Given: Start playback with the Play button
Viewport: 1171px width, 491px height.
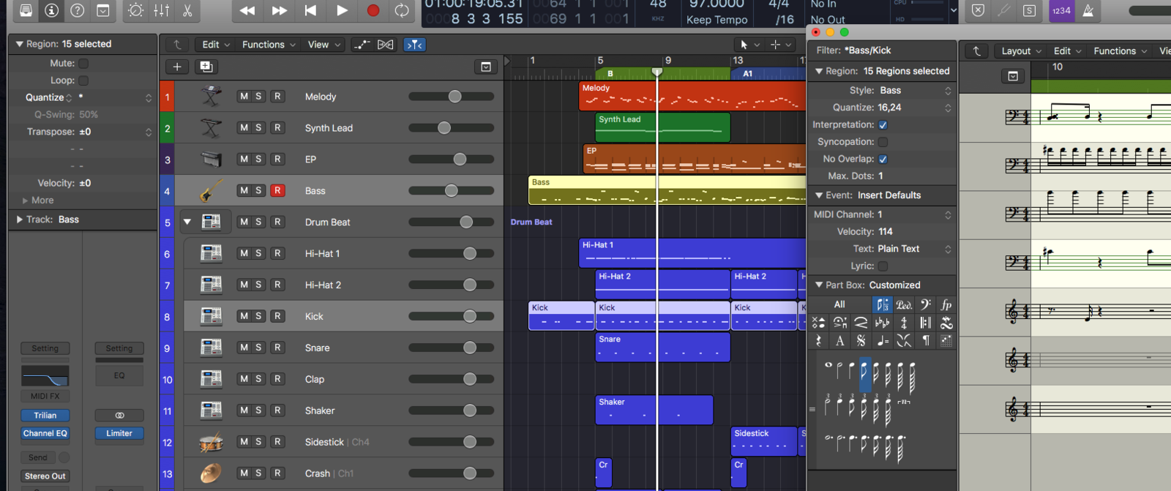Looking at the screenshot, I should click(342, 10).
